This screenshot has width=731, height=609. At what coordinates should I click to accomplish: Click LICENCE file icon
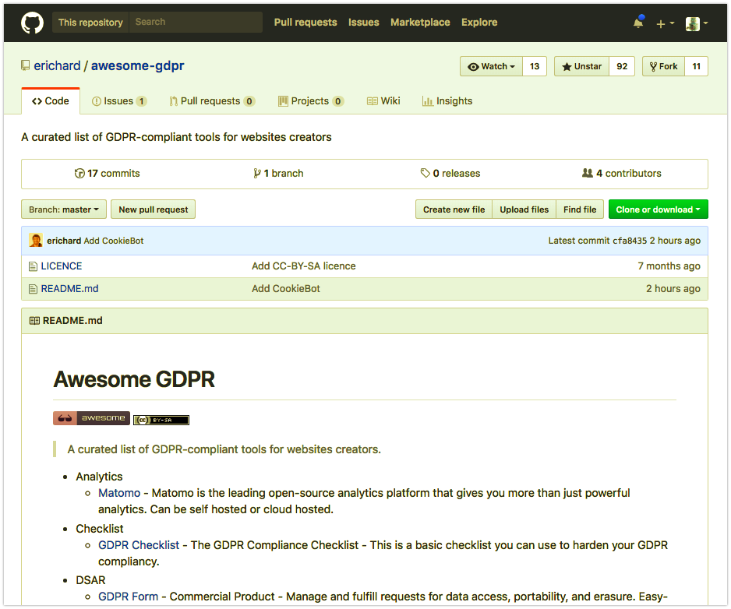point(33,266)
